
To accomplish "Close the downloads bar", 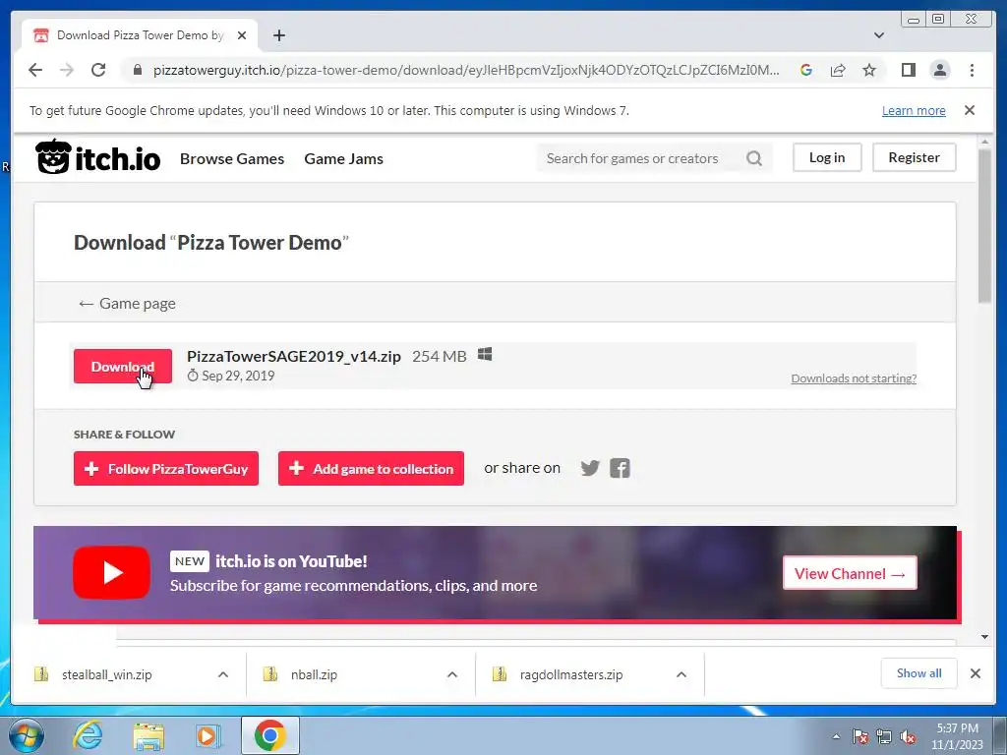I will (975, 673).
